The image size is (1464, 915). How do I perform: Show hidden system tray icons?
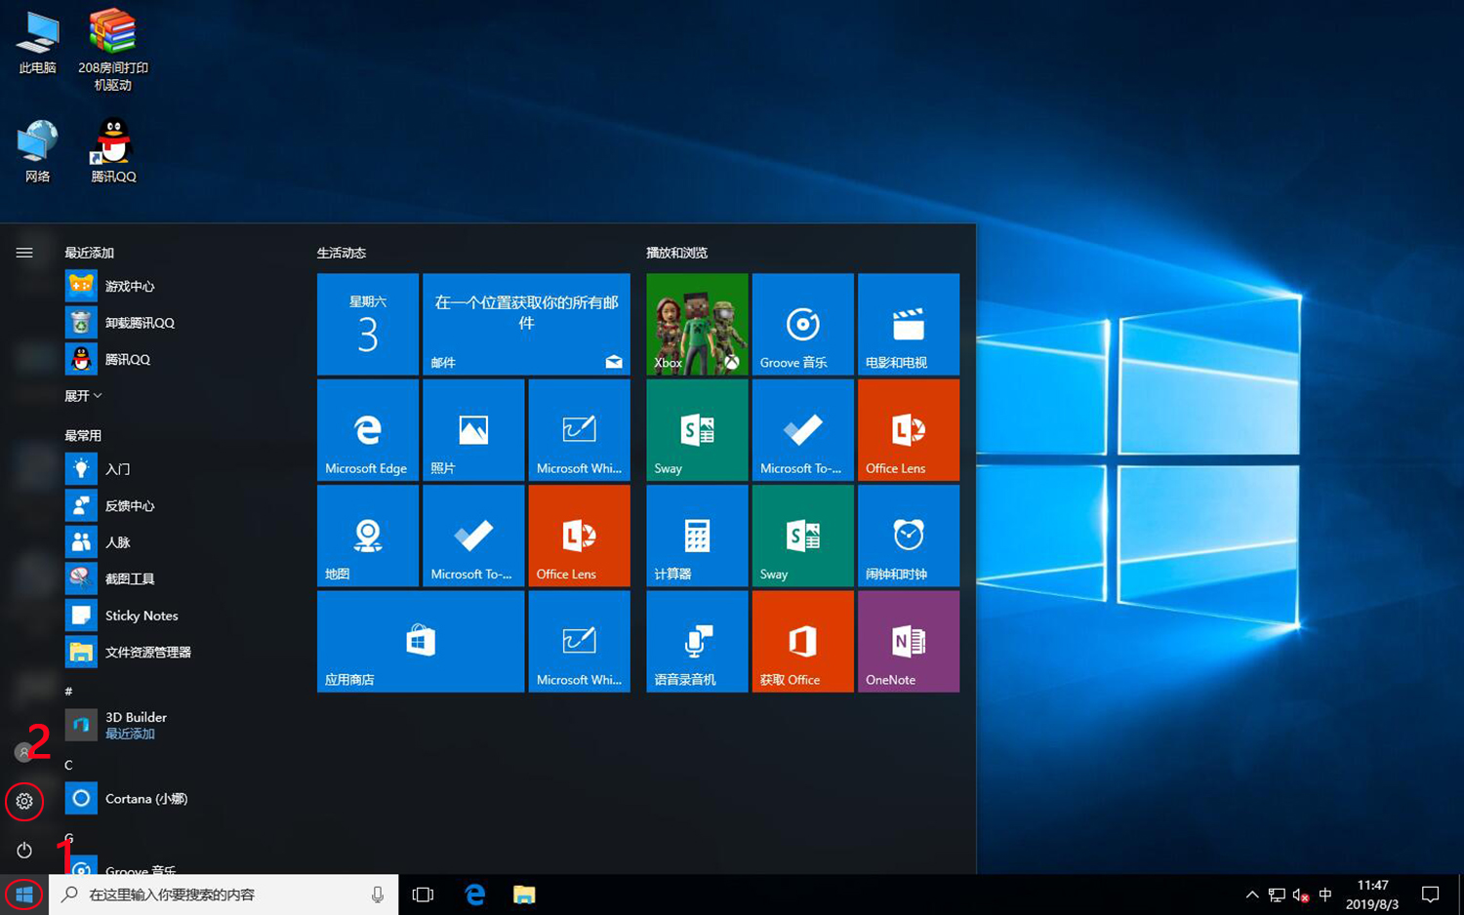point(1252,895)
